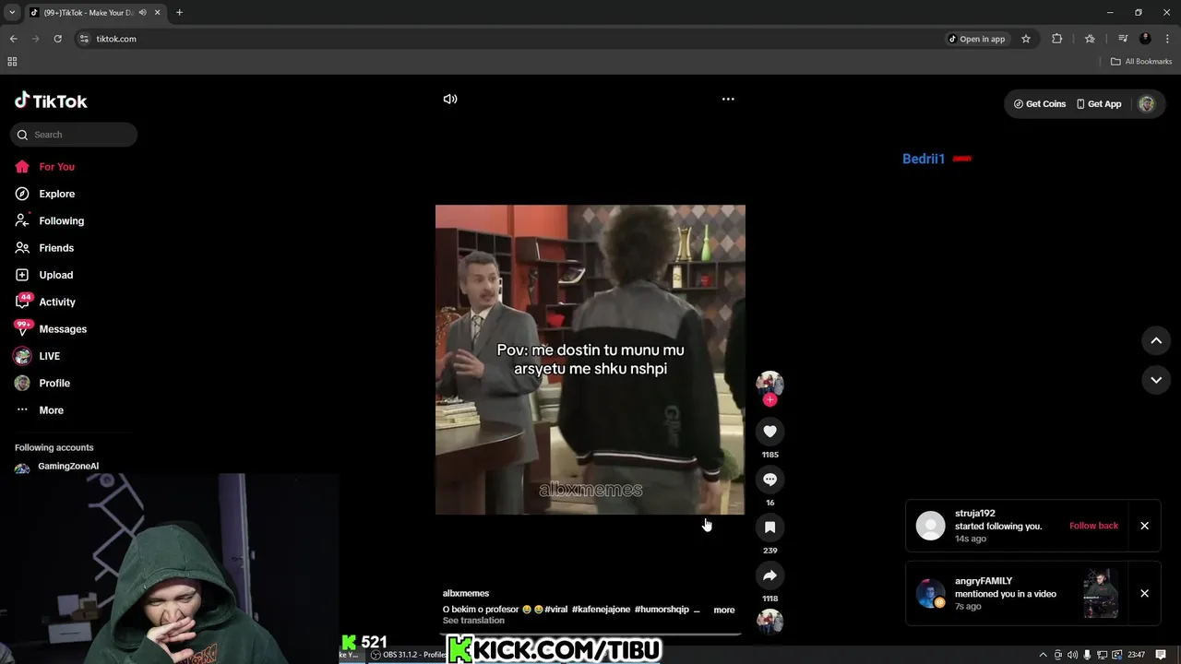Open Windows notification center
This screenshot has height=664, width=1181.
[x=1161, y=655]
